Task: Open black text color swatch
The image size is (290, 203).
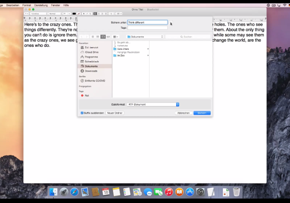Action: point(74,14)
